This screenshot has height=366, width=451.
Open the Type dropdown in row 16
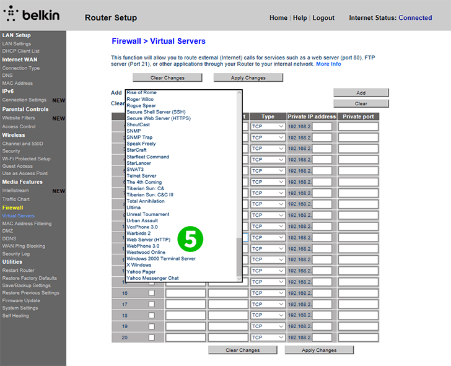click(x=268, y=293)
